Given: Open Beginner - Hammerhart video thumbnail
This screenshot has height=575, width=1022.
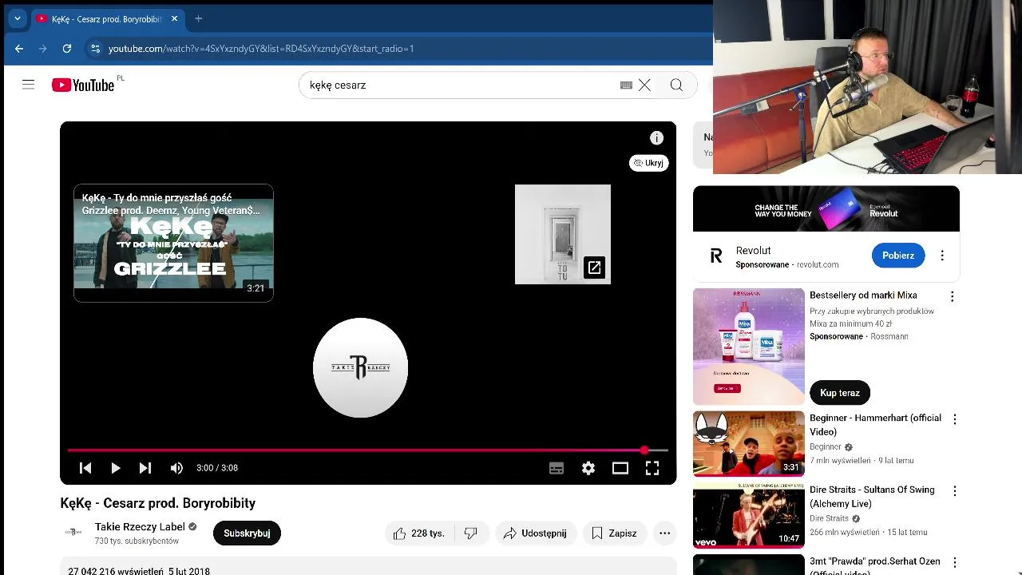Looking at the screenshot, I should tap(749, 443).
